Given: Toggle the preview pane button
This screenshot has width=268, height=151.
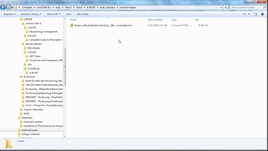Looking at the screenshot, I should [255, 14].
